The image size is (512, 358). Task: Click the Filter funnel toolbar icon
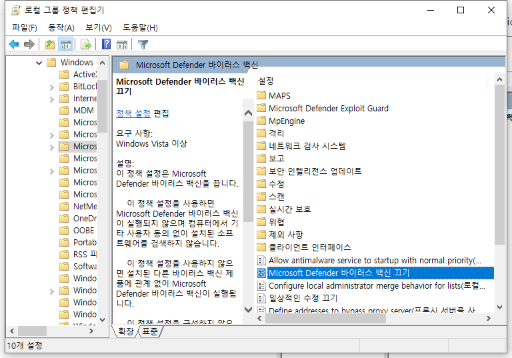click(x=143, y=44)
